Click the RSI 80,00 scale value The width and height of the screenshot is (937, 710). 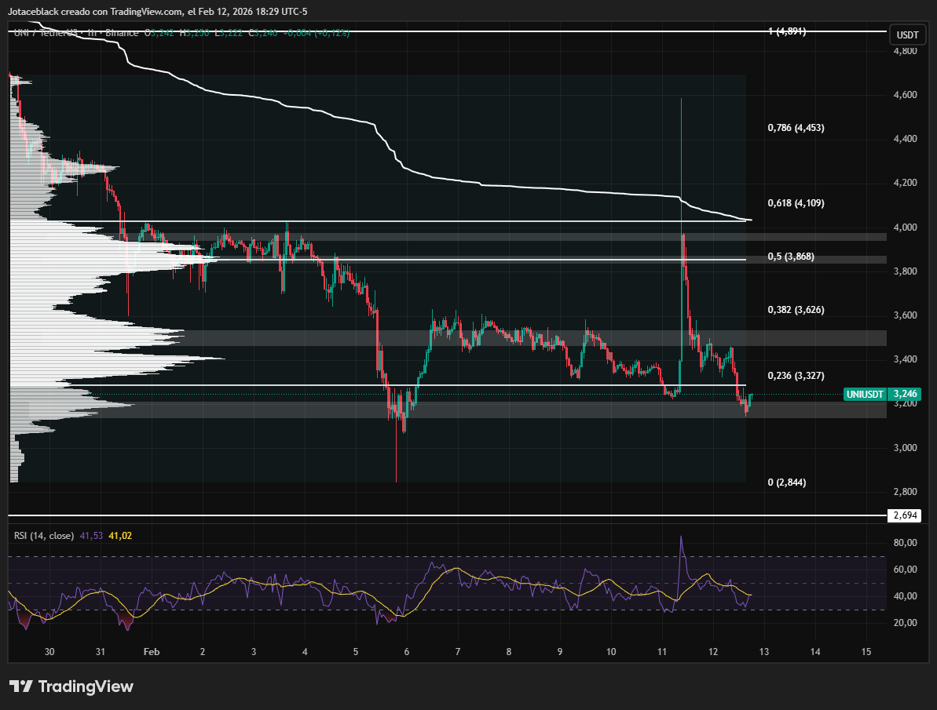pos(907,543)
